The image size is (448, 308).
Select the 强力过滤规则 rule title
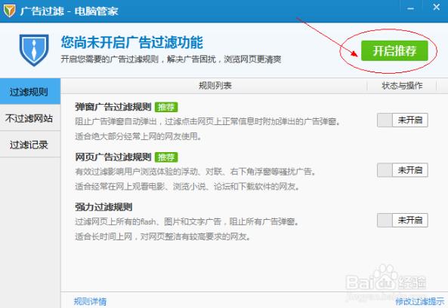[x=104, y=207]
